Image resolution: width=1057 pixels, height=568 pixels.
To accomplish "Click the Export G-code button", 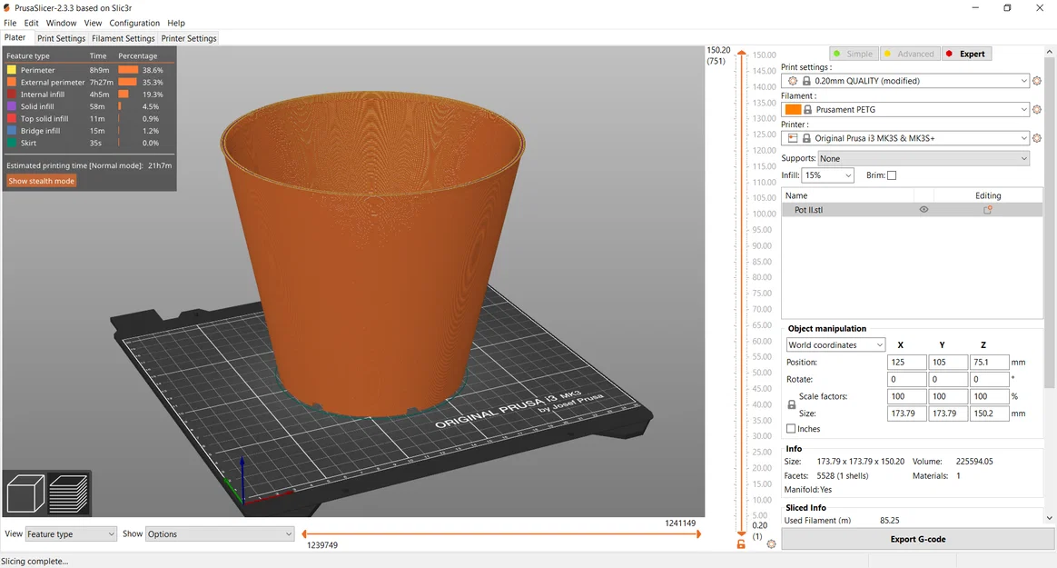I will pos(917,539).
